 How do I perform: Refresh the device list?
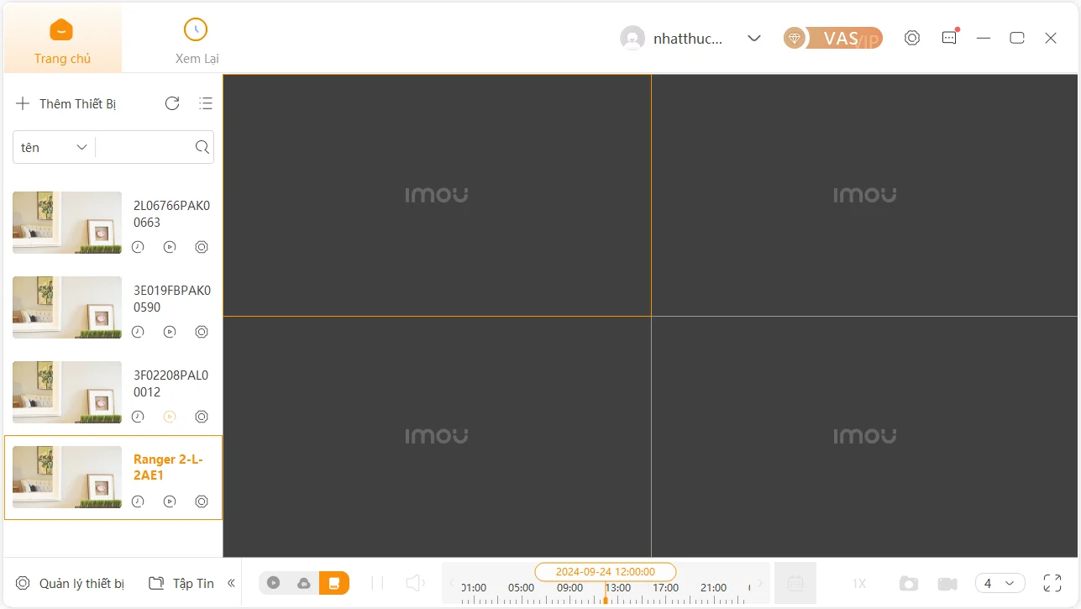(x=172, y=103)
